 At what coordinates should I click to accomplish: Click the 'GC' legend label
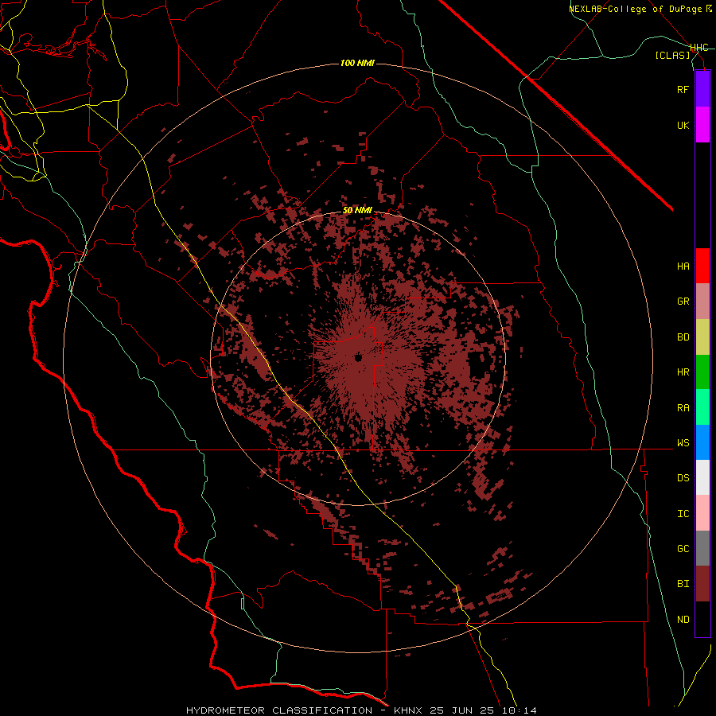[x=683, y=548]
